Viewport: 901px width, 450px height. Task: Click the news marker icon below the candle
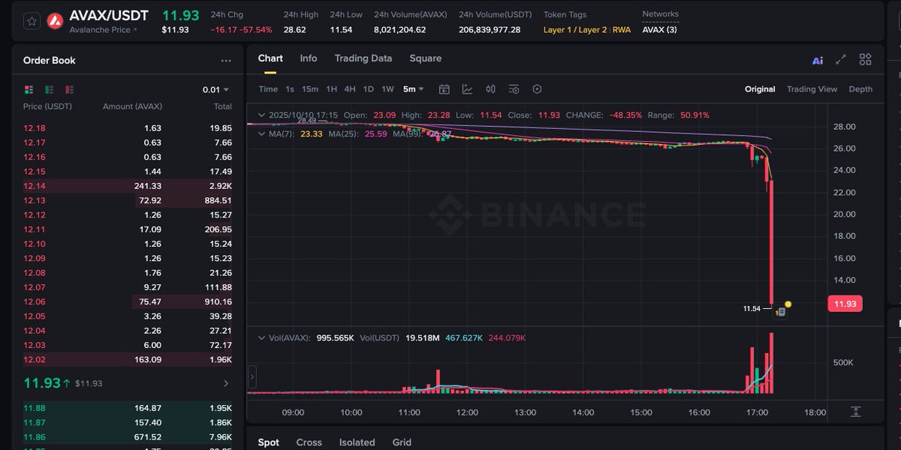780,312
